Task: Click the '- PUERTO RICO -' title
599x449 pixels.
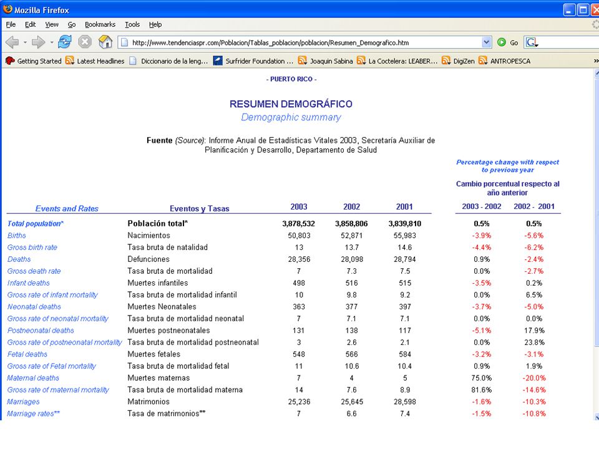Action: pyautogui.click(x=291, y=79)
